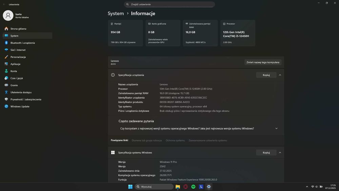Click the System breadcrumb link
Image resolution: width=339 pixels, height=191 pixels.
[116, 14]
